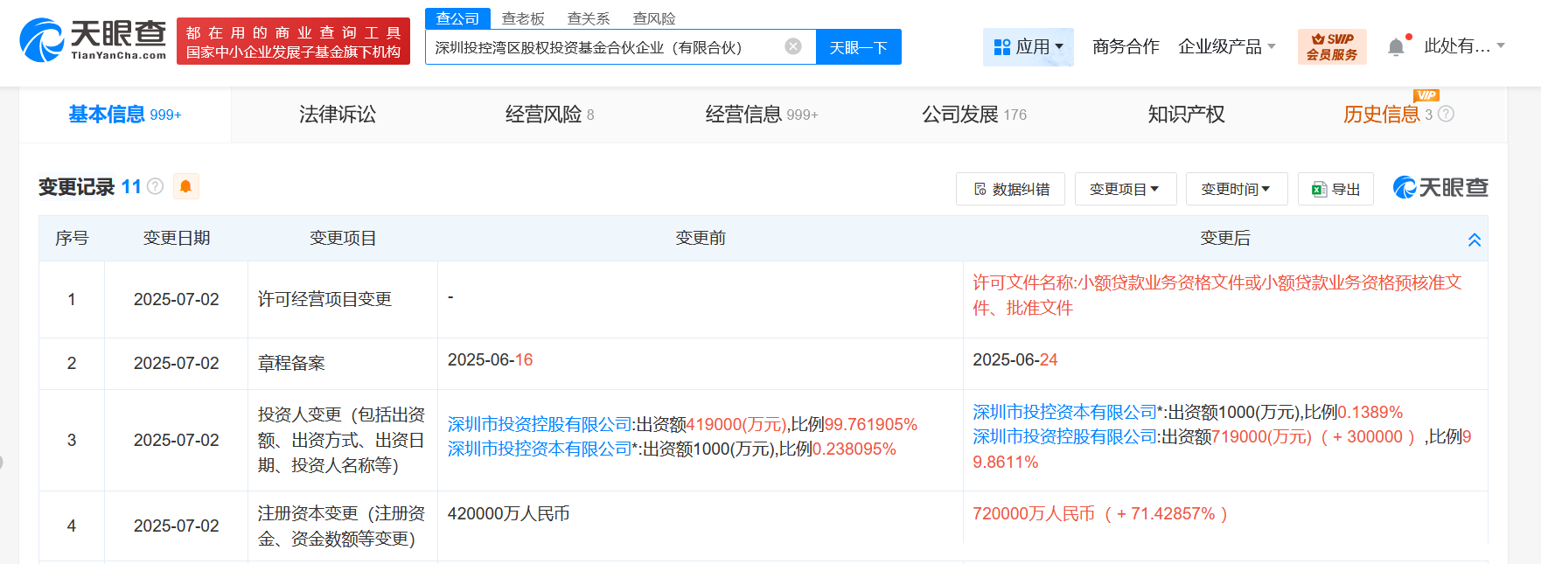Click the SVIP member service badge
Image resolution: width=1541 pixels, height=564 pixels.
click(1331, 46)
